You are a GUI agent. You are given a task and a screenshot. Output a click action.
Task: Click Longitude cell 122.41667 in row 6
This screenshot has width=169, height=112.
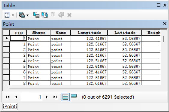tap(89, 72)
